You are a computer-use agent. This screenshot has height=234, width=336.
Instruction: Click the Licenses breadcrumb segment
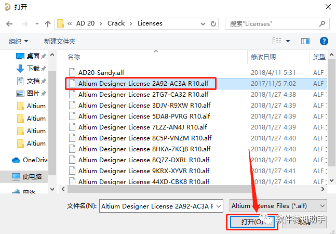[150, 23]
